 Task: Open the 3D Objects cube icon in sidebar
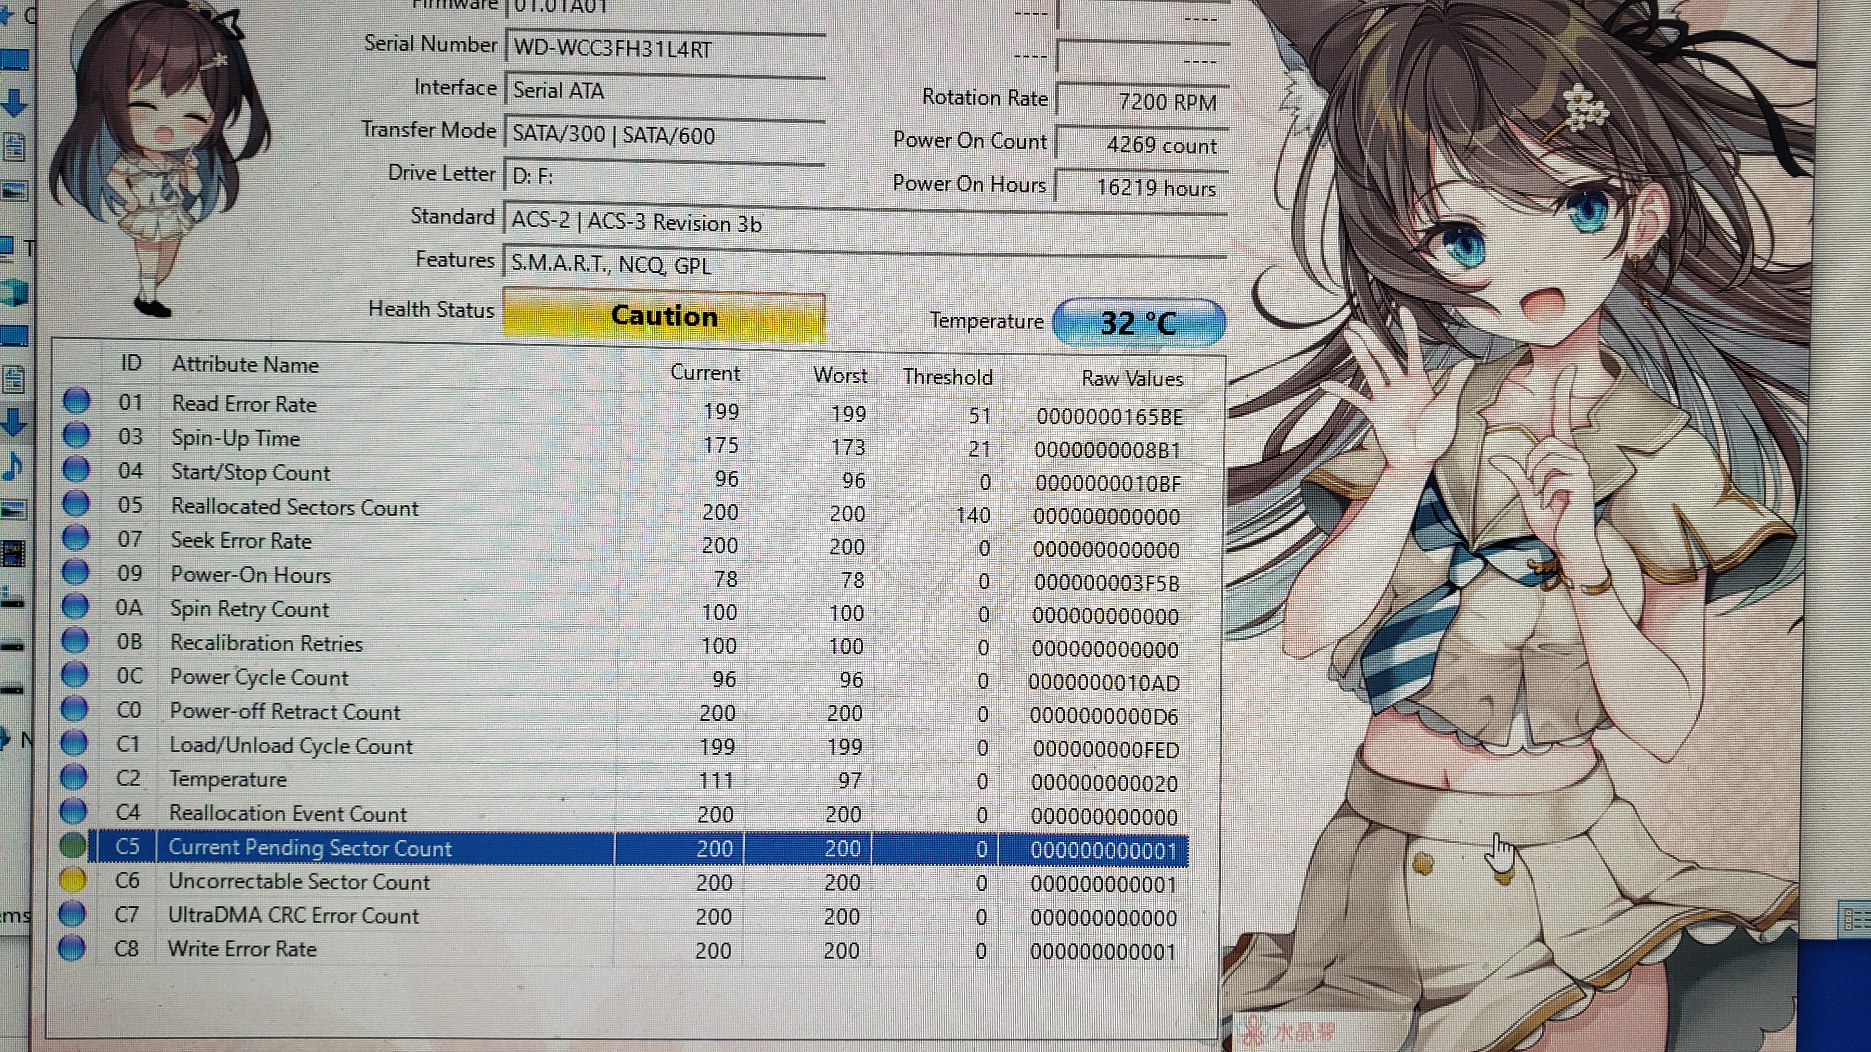point(14,293)
